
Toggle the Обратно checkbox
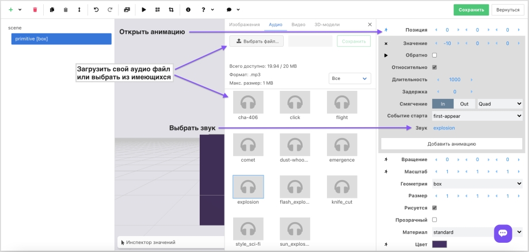click(x=435, y=55)
